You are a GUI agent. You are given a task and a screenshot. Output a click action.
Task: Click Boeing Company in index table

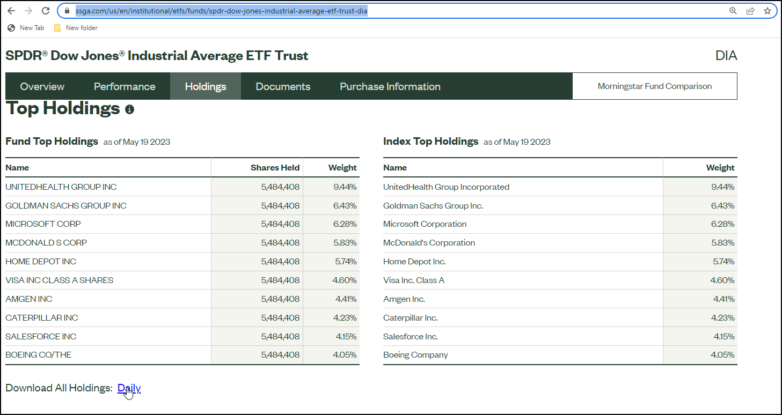(415, 355)
